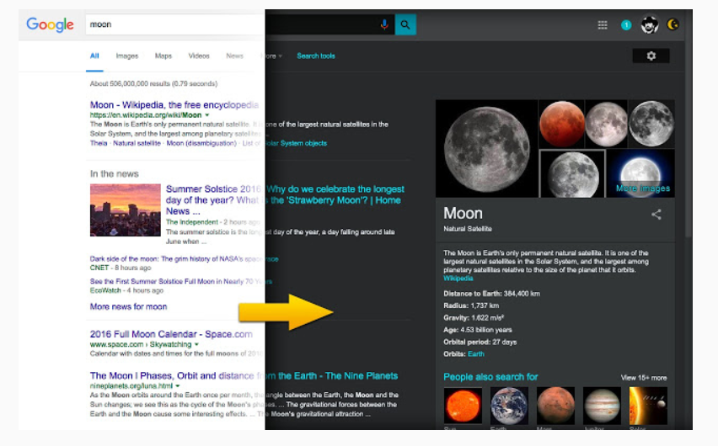Click More news for moon
This screenshot has height=446, width=718.
(x=128, y=306)
